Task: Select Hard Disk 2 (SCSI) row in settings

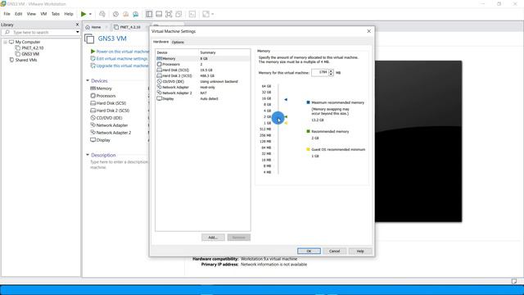Action: pyautogui.click(x=203, y=76)
